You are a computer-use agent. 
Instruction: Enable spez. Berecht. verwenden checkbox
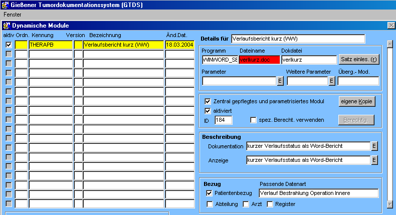click(254, 120)
